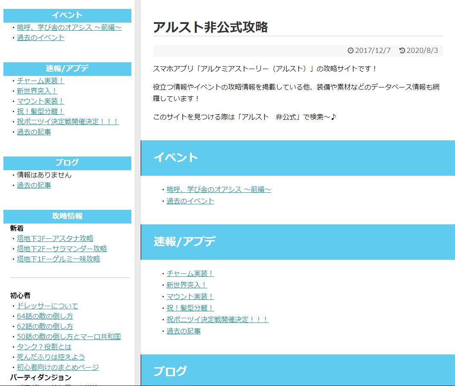Open main content link 新世界突入！
This screenshot has height=386, width=455.
tap(187, 285)
